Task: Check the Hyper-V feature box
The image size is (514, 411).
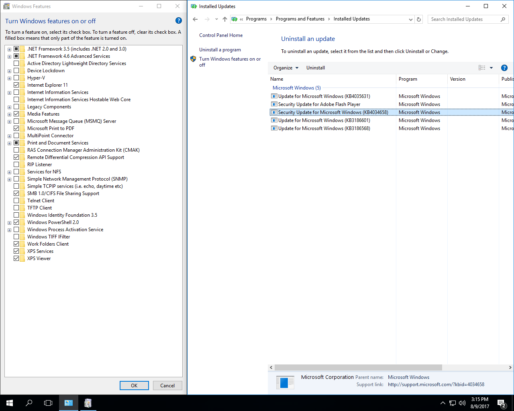Action: coord(16,78)
